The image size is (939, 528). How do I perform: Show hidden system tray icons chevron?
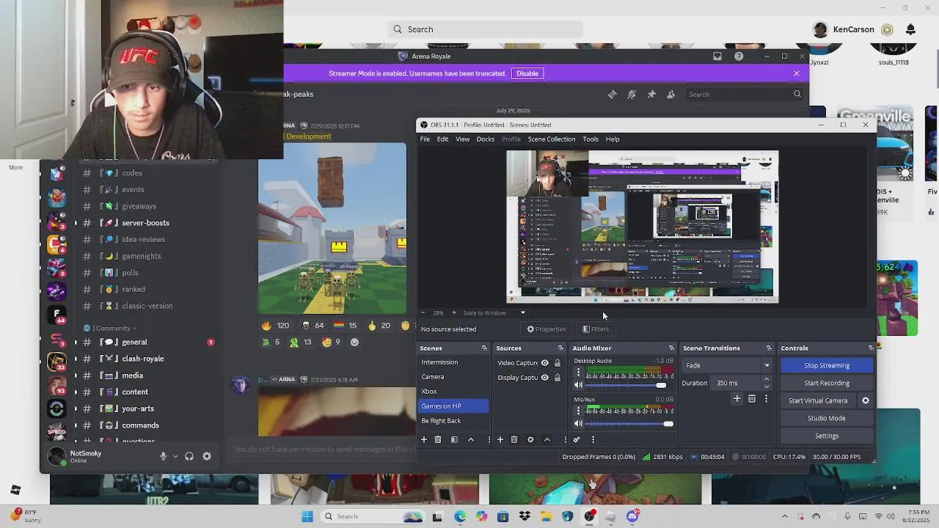(x=784, y=516)
